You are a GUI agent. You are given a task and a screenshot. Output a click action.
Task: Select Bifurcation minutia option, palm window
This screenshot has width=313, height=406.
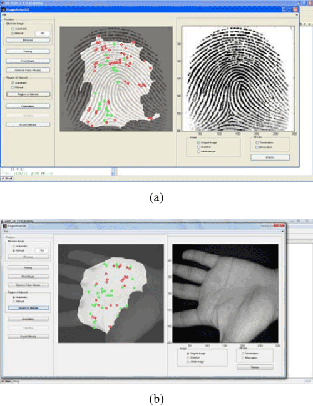[x=243, y=358]
